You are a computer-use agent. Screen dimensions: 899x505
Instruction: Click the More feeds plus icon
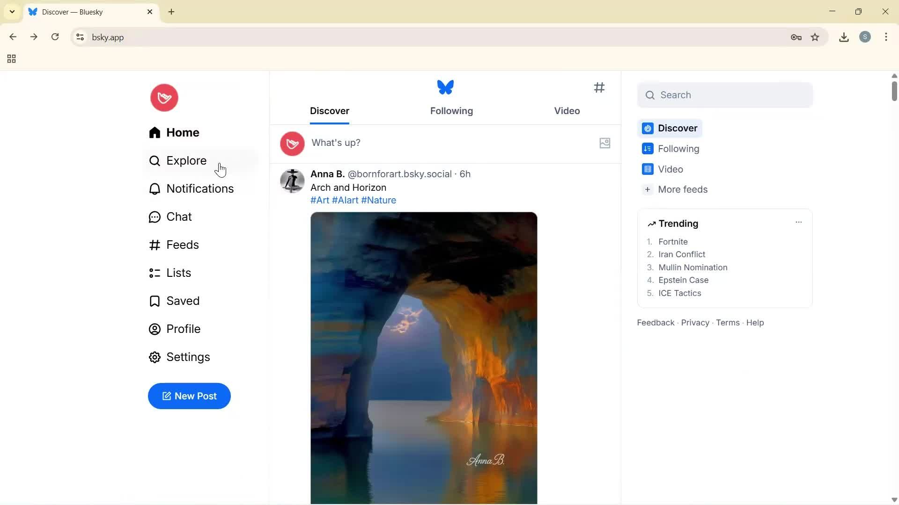[648, 189]
